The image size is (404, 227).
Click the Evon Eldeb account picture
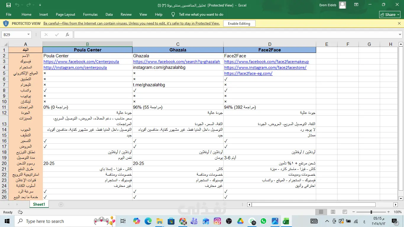[x=342, y=5]
